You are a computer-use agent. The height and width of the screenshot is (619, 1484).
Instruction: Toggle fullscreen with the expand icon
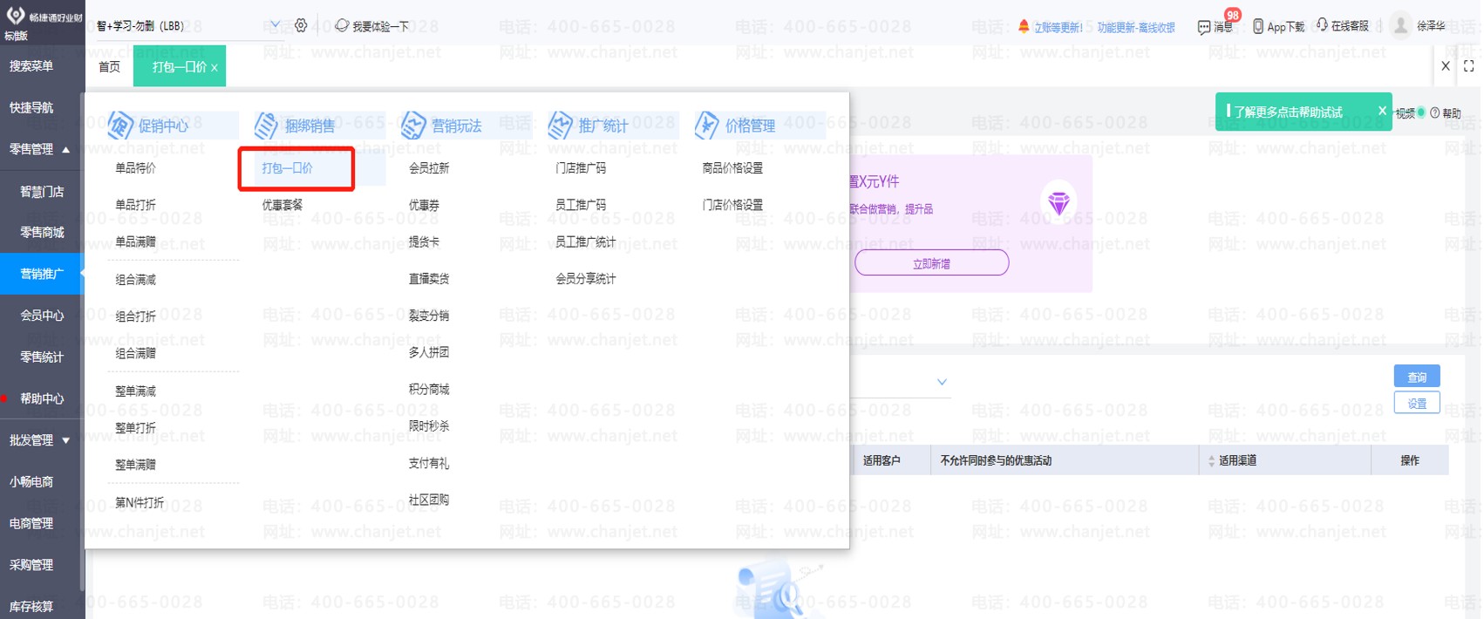pos(1469,66)
